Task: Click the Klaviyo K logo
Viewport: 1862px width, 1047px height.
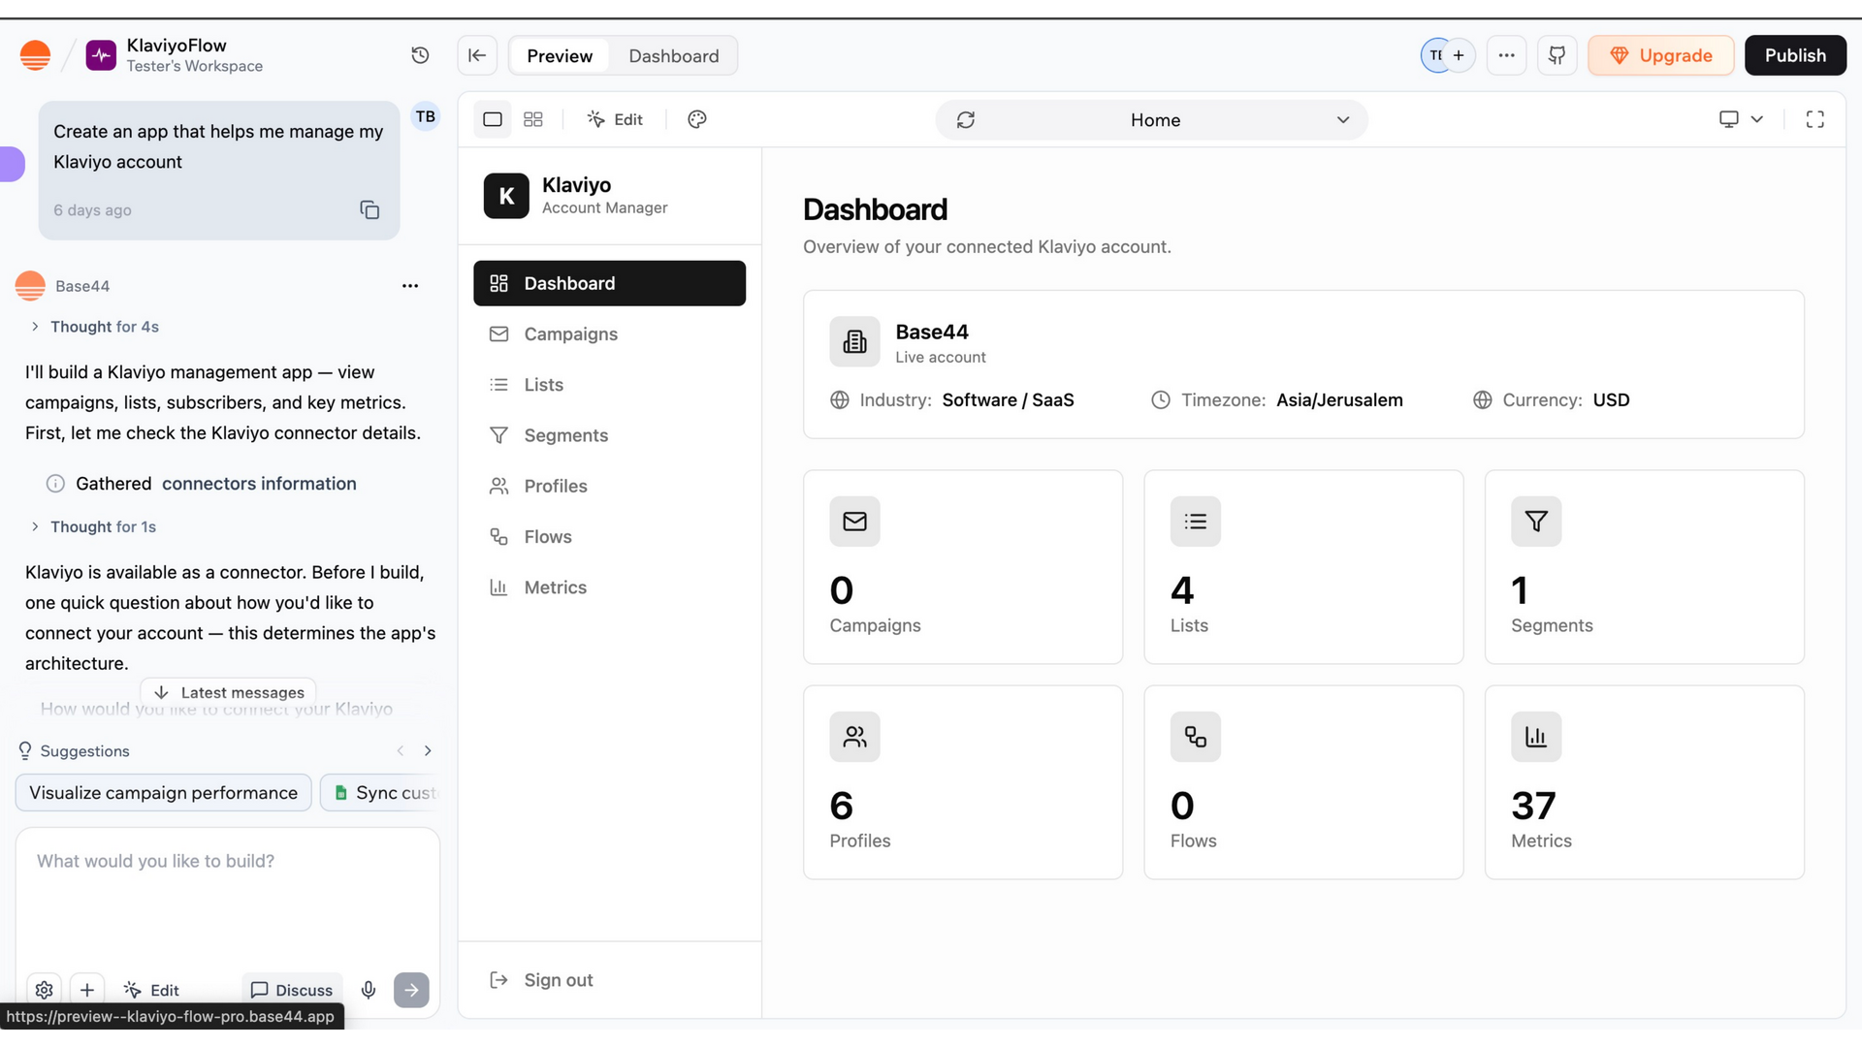Action: pyautogui.click(x=506, y=196)
